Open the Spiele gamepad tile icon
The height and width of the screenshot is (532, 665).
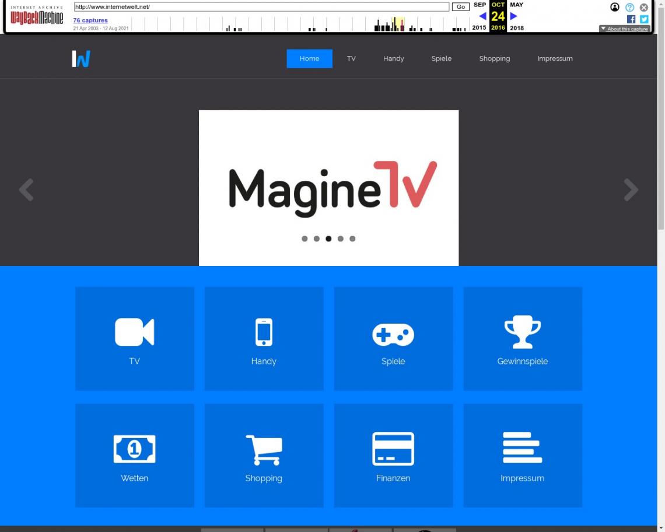pyautogui.click(x=393, y=335)
